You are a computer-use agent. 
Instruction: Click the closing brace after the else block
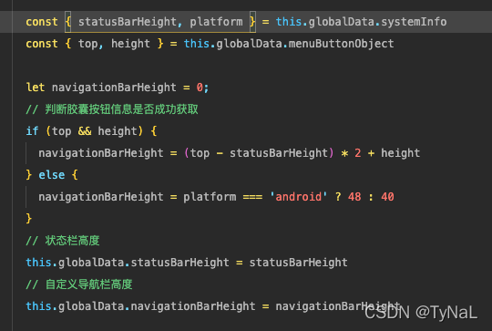click(29, 219)
